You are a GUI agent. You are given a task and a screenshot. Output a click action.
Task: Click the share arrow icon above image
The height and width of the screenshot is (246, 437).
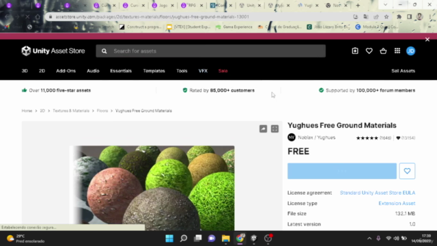point(263,128)
